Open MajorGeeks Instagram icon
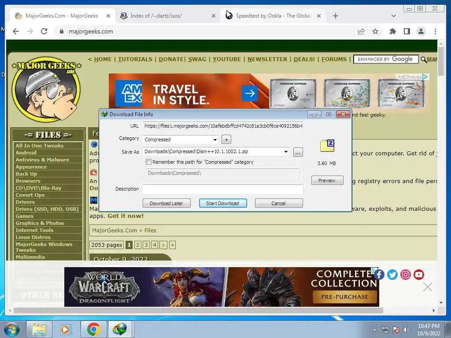The image size is (451, 338). 406,275
